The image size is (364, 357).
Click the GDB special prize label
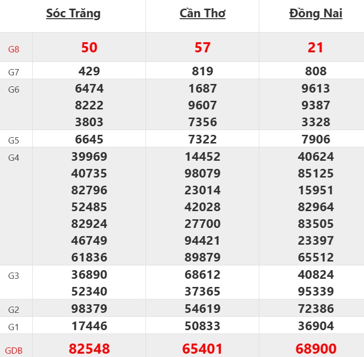point(14,350)
